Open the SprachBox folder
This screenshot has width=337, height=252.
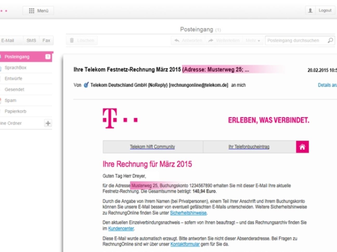[x=26, y=68]
